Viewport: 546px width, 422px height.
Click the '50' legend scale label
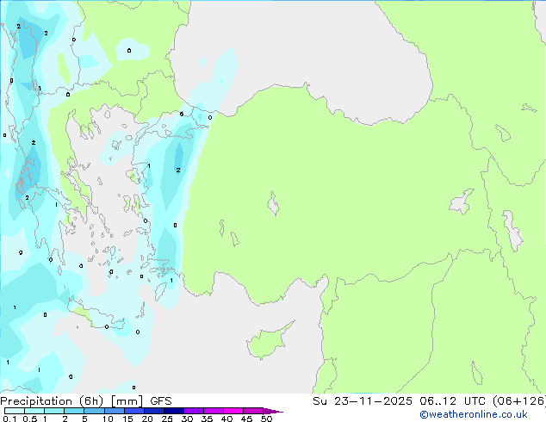pos(266,419)
